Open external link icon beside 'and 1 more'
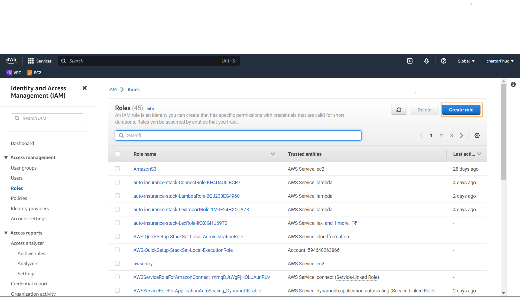This screenshot has height=297, width=520. [x=354, y=223]
